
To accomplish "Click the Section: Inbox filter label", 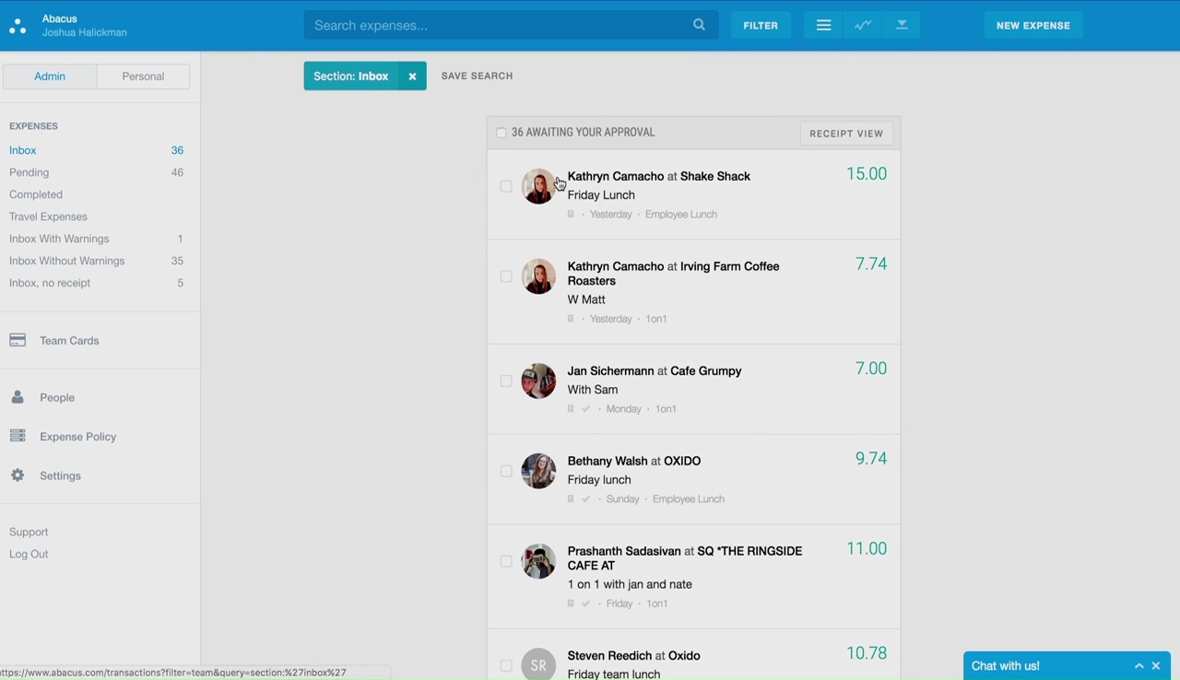I will 351,76.
